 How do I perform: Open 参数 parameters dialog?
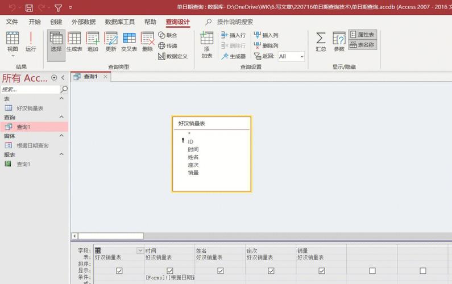[x=339, y=42]
